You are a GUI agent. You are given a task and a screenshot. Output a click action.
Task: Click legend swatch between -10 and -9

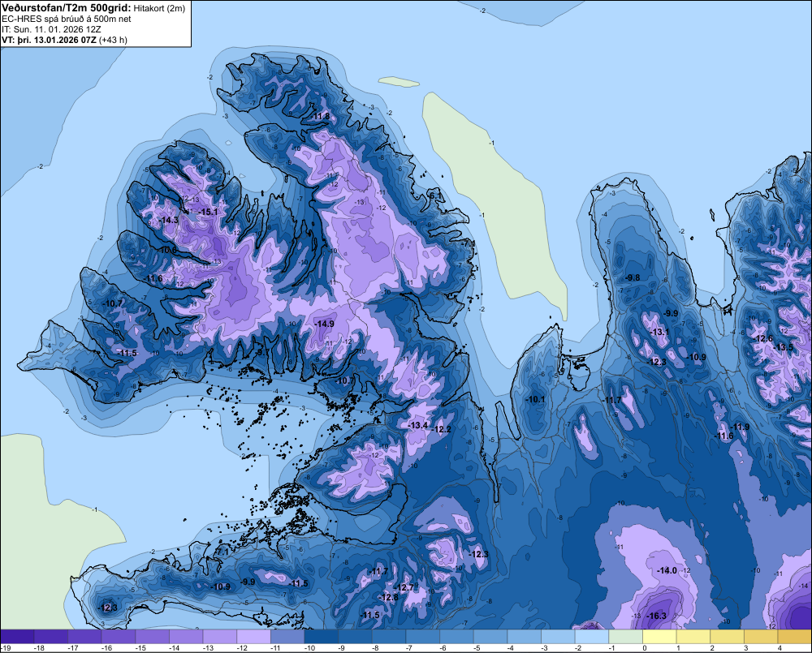[322, 636]
